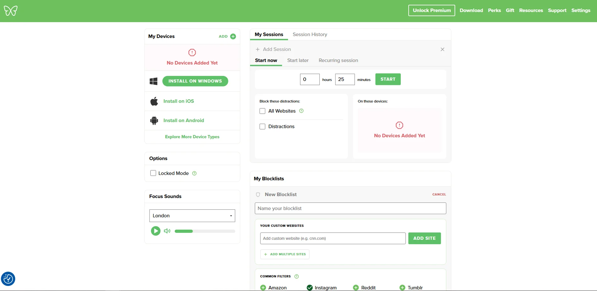Click the Freedom butterfly logo

10,11
